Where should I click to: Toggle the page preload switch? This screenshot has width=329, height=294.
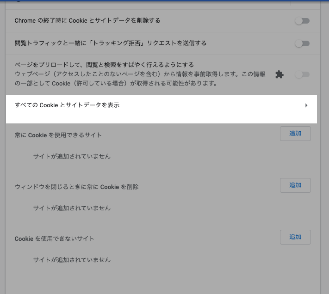point(302,74)
